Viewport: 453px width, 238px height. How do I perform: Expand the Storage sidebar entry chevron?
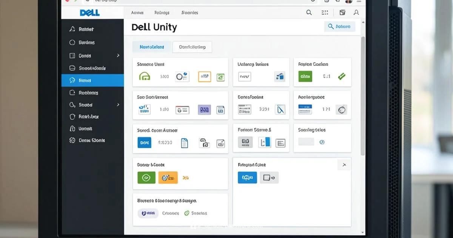[x=119, y=104]
